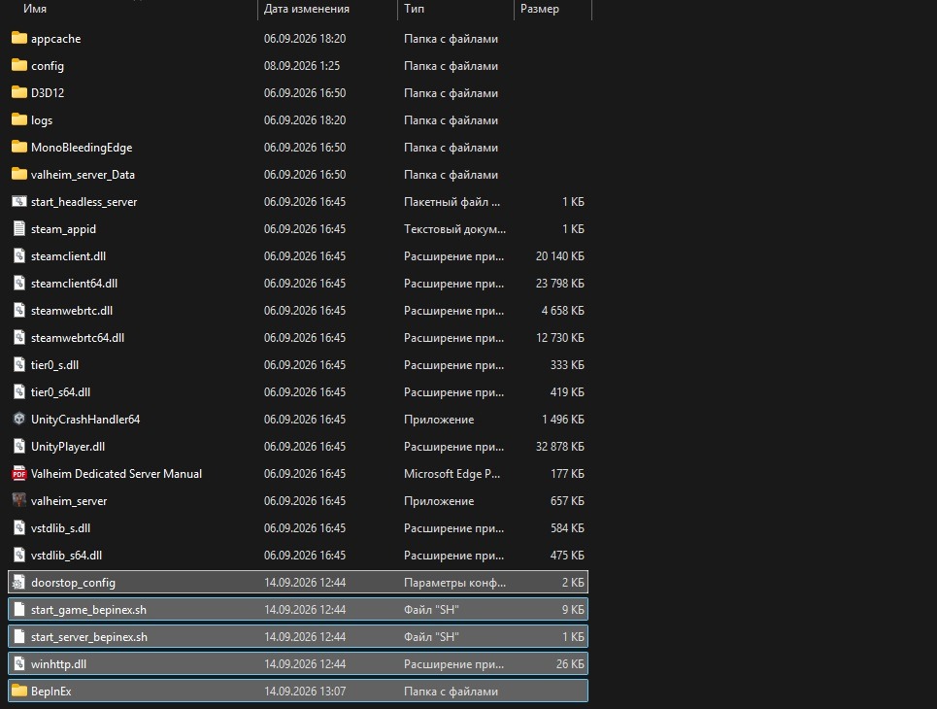Click the steamwebrtc.dll file icon

coord(19,310)
